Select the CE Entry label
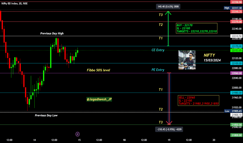 [158, 50]
